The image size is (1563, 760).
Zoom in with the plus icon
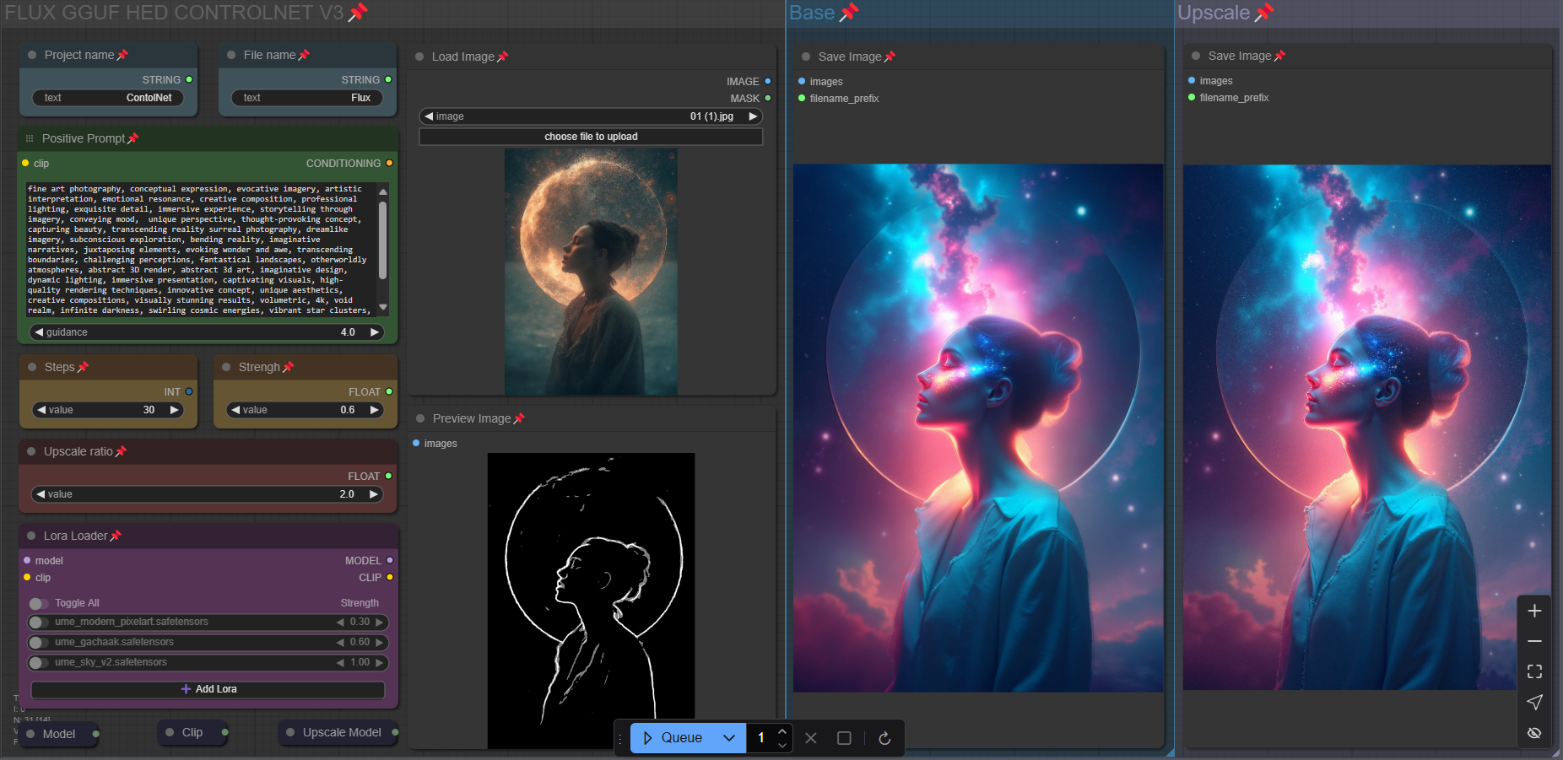click(x=1534, y=611)
